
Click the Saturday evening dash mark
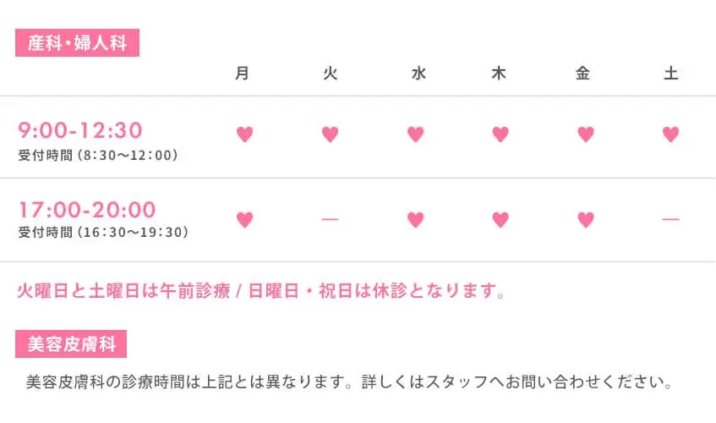[x=670, y=220]
